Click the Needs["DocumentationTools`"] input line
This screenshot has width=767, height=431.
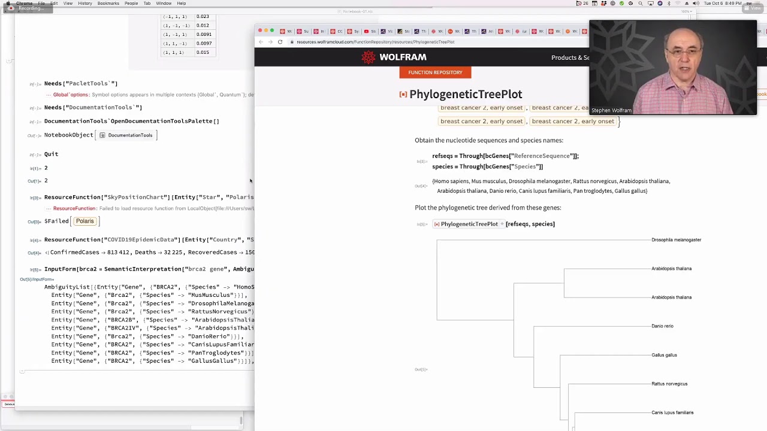pos(93,108)
